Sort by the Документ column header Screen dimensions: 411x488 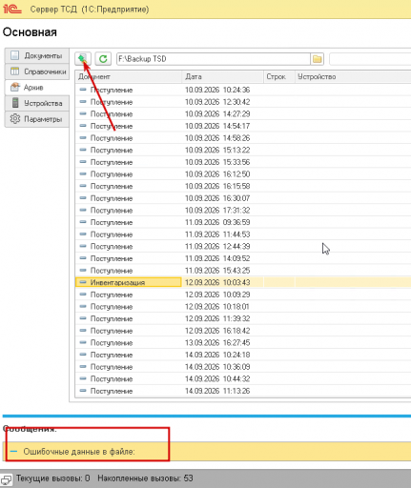point(129,77)
